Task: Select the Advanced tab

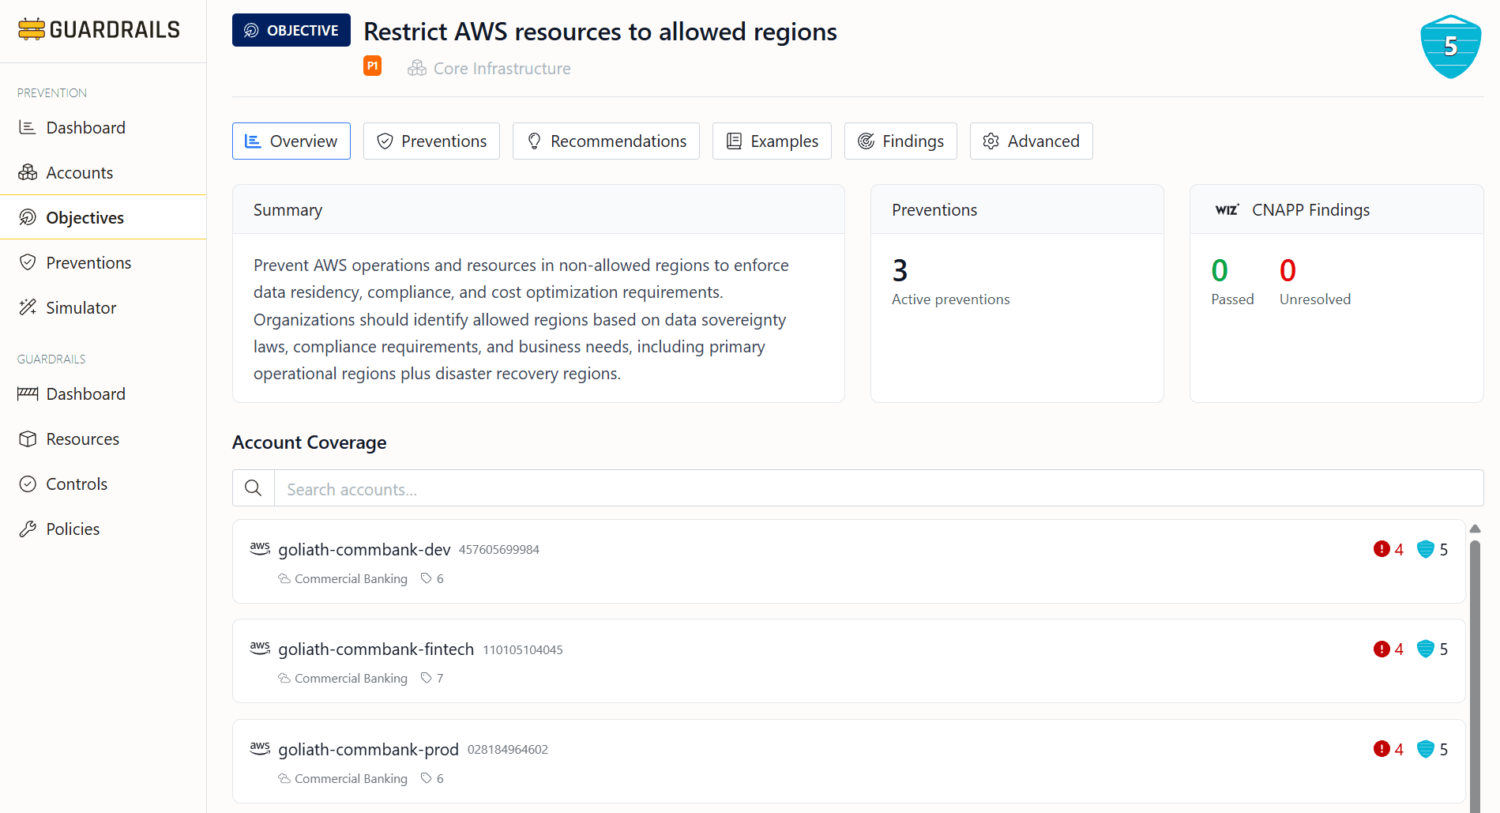Action: pos(1031,141)
